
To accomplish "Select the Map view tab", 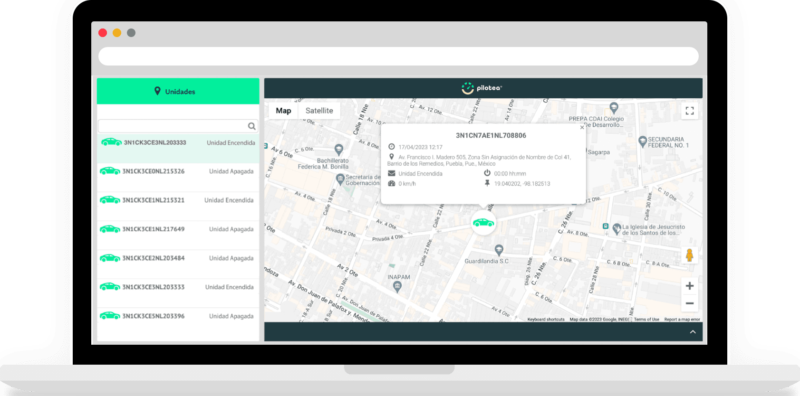I will tap(283, 111).
